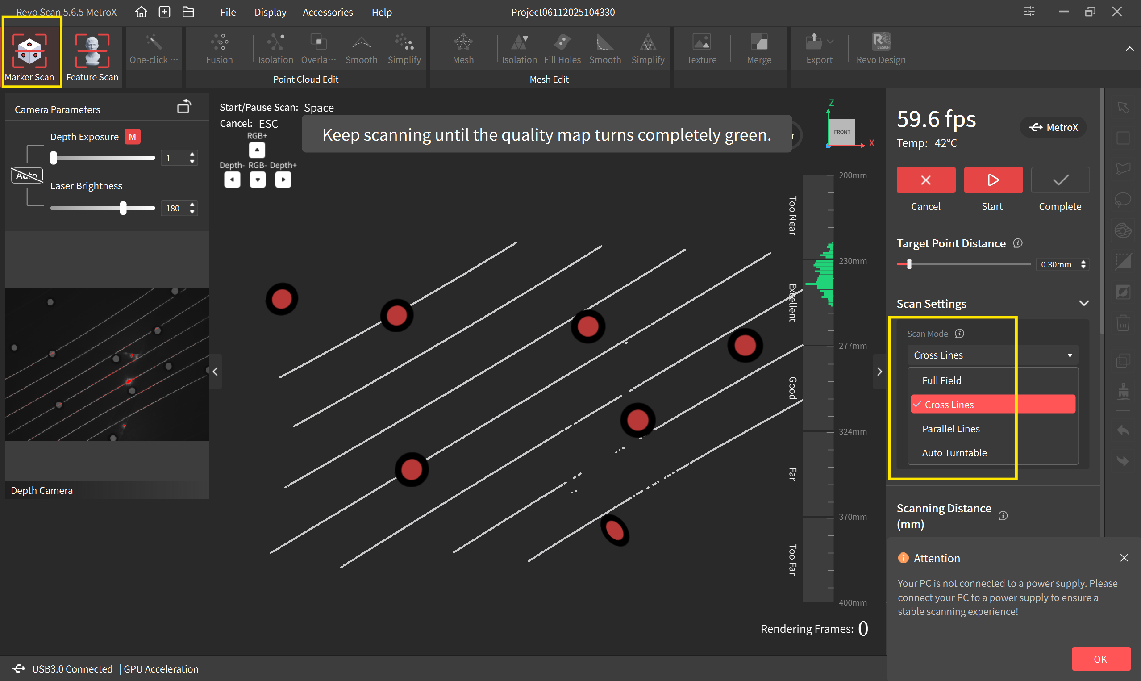Viewport: 1141px width, 681px height.
Task: Click Point Cloud Isolation tool
Action: (275, 49)
